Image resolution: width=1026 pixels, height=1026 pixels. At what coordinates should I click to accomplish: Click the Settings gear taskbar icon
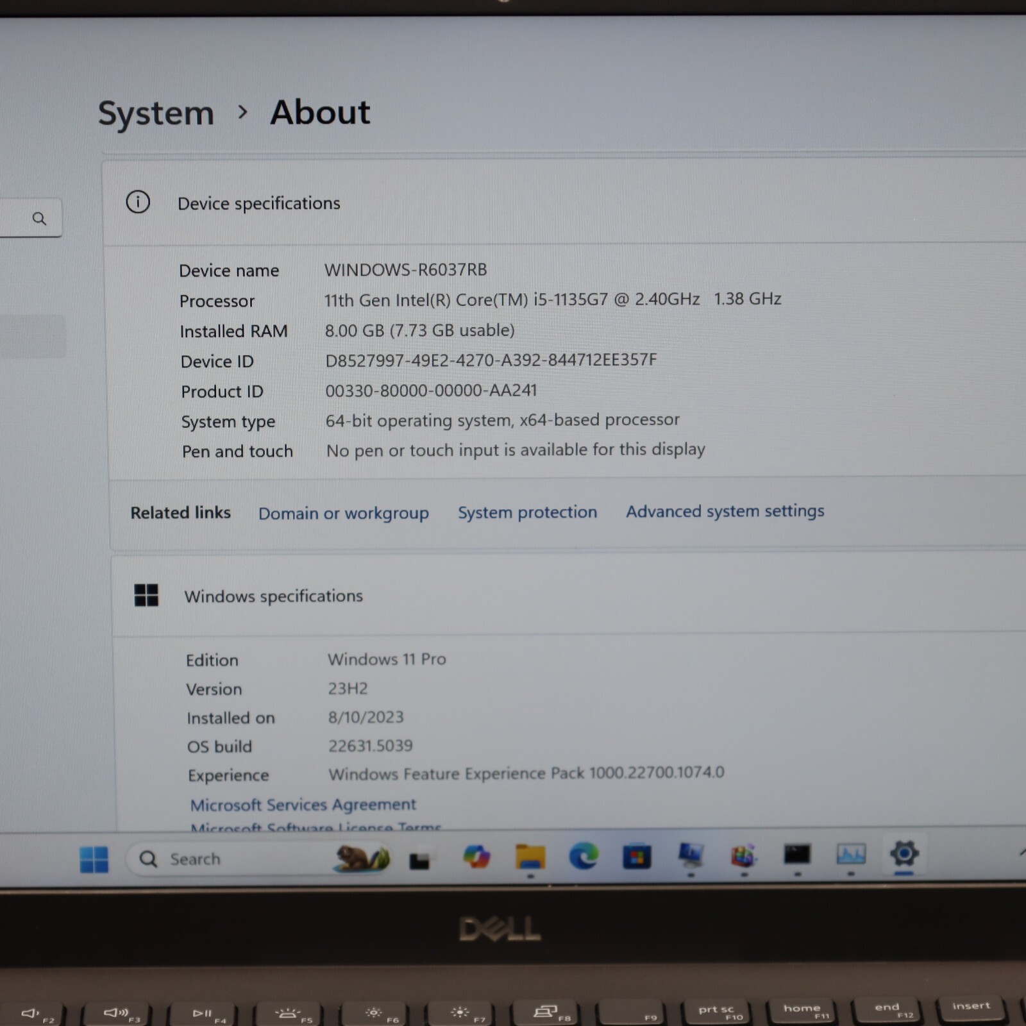pos(904,854)
